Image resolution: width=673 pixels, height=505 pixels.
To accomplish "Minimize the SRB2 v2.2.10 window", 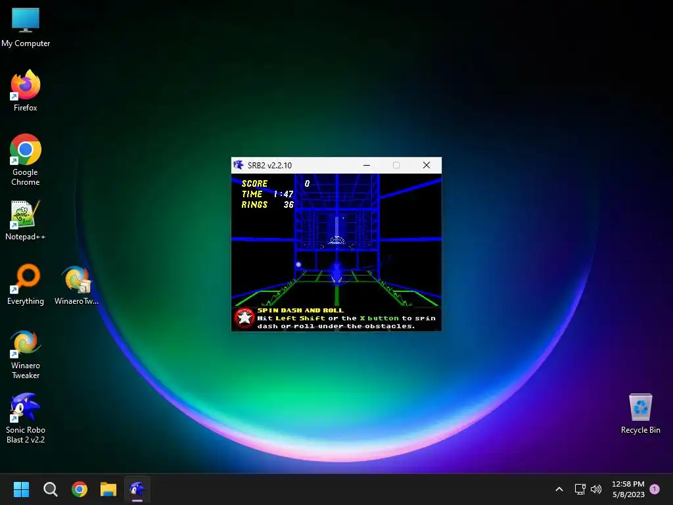I will coord(367,165).
